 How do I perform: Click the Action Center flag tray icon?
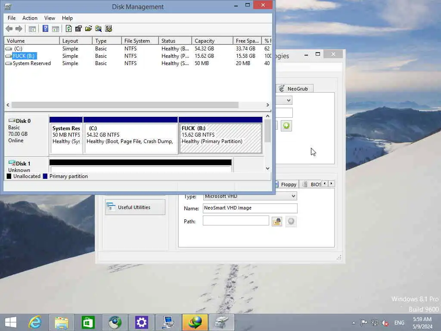click(x=364, y=323)
